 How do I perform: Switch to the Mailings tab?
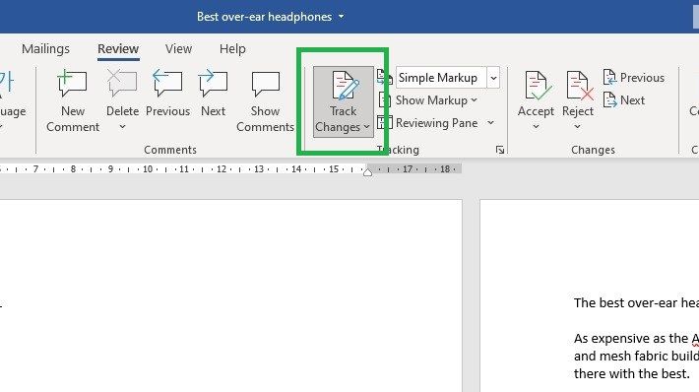click(45, 48)
